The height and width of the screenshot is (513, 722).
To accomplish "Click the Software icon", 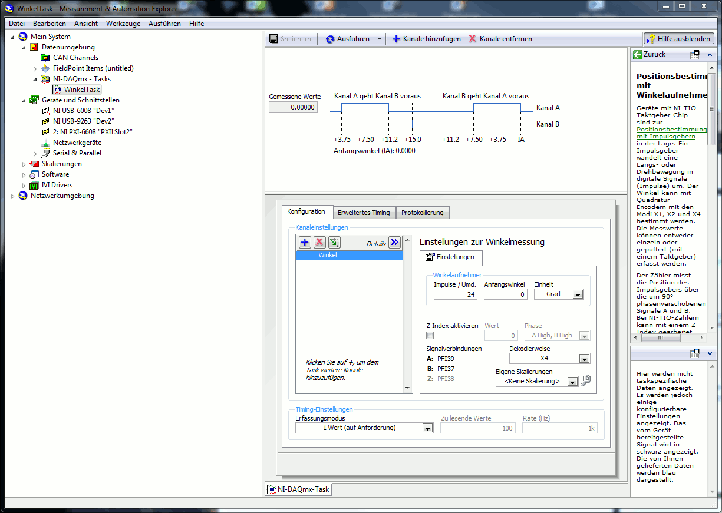I will (34, 174).
